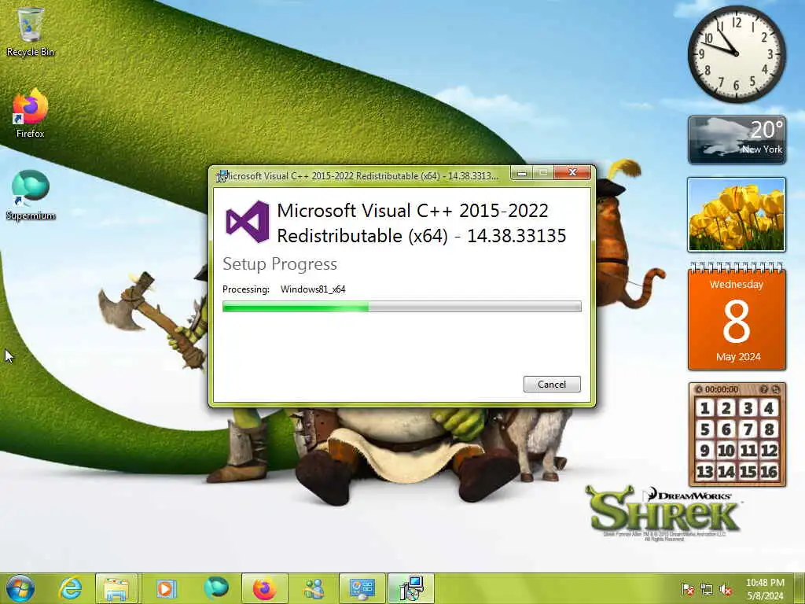Click puzzle tile 10
This screenshot has width=805, height=604.
(x=726, y=451)
